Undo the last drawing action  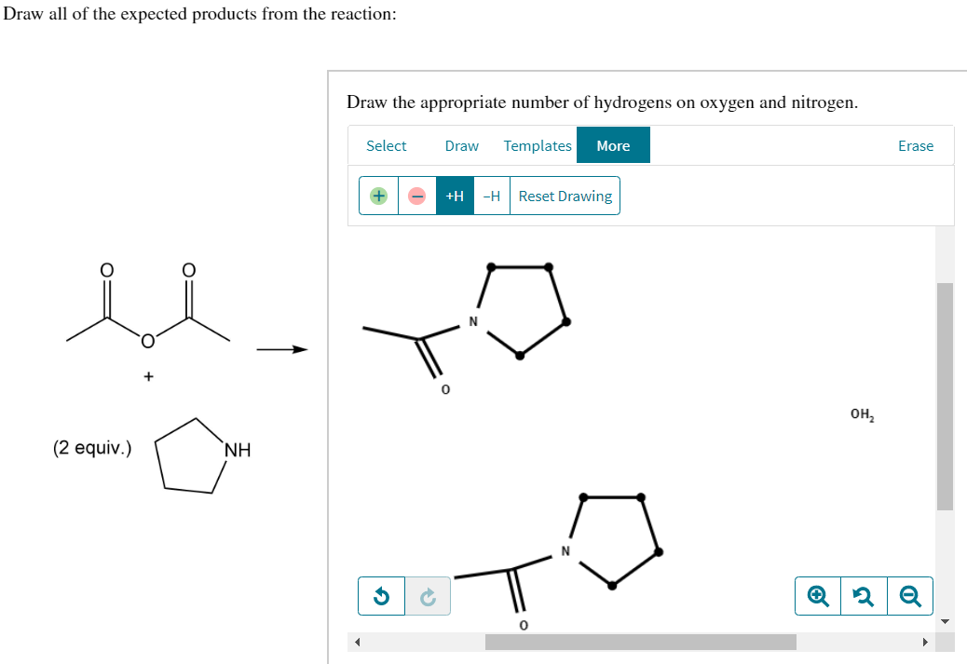(x=381, y=596)
